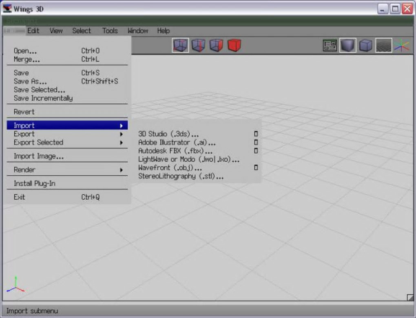Expand the Export submenu
This screenshot has height=318, width=416.
(67, 134)
